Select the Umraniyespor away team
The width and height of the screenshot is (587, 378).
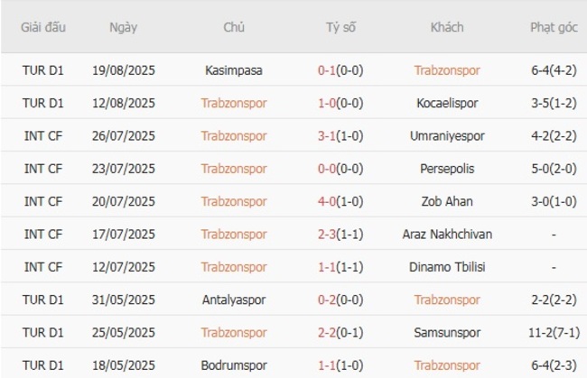click(447, 136)
